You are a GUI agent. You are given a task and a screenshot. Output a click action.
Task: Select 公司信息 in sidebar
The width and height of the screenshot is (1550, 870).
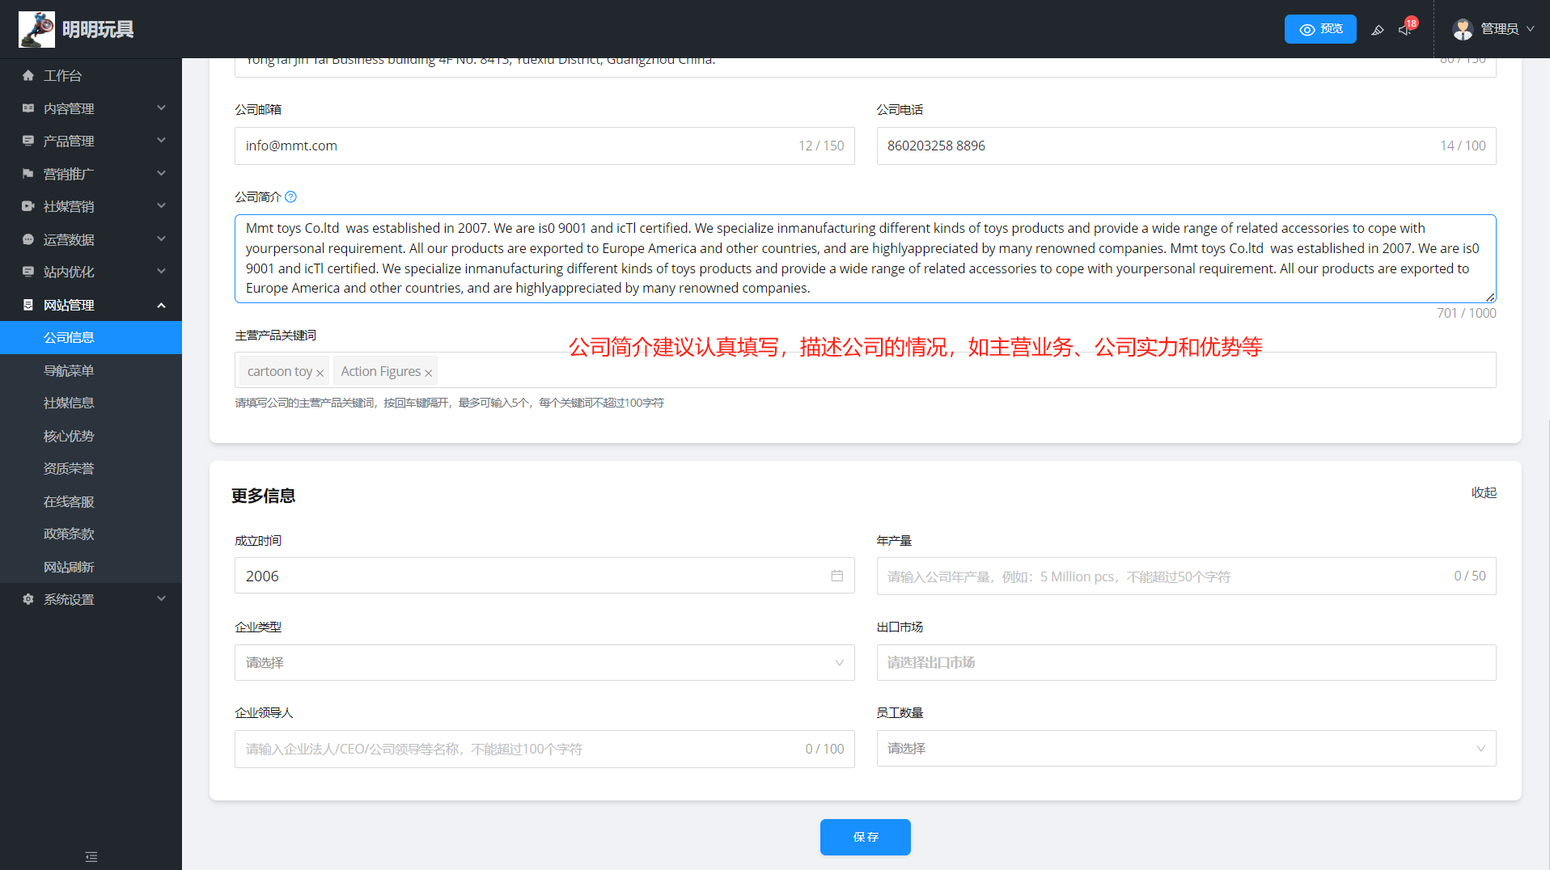[91, 337]
